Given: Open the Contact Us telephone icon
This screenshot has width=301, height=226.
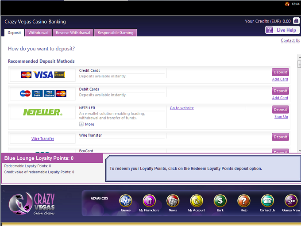Looking at the screenshot, I should click(267, 201).
